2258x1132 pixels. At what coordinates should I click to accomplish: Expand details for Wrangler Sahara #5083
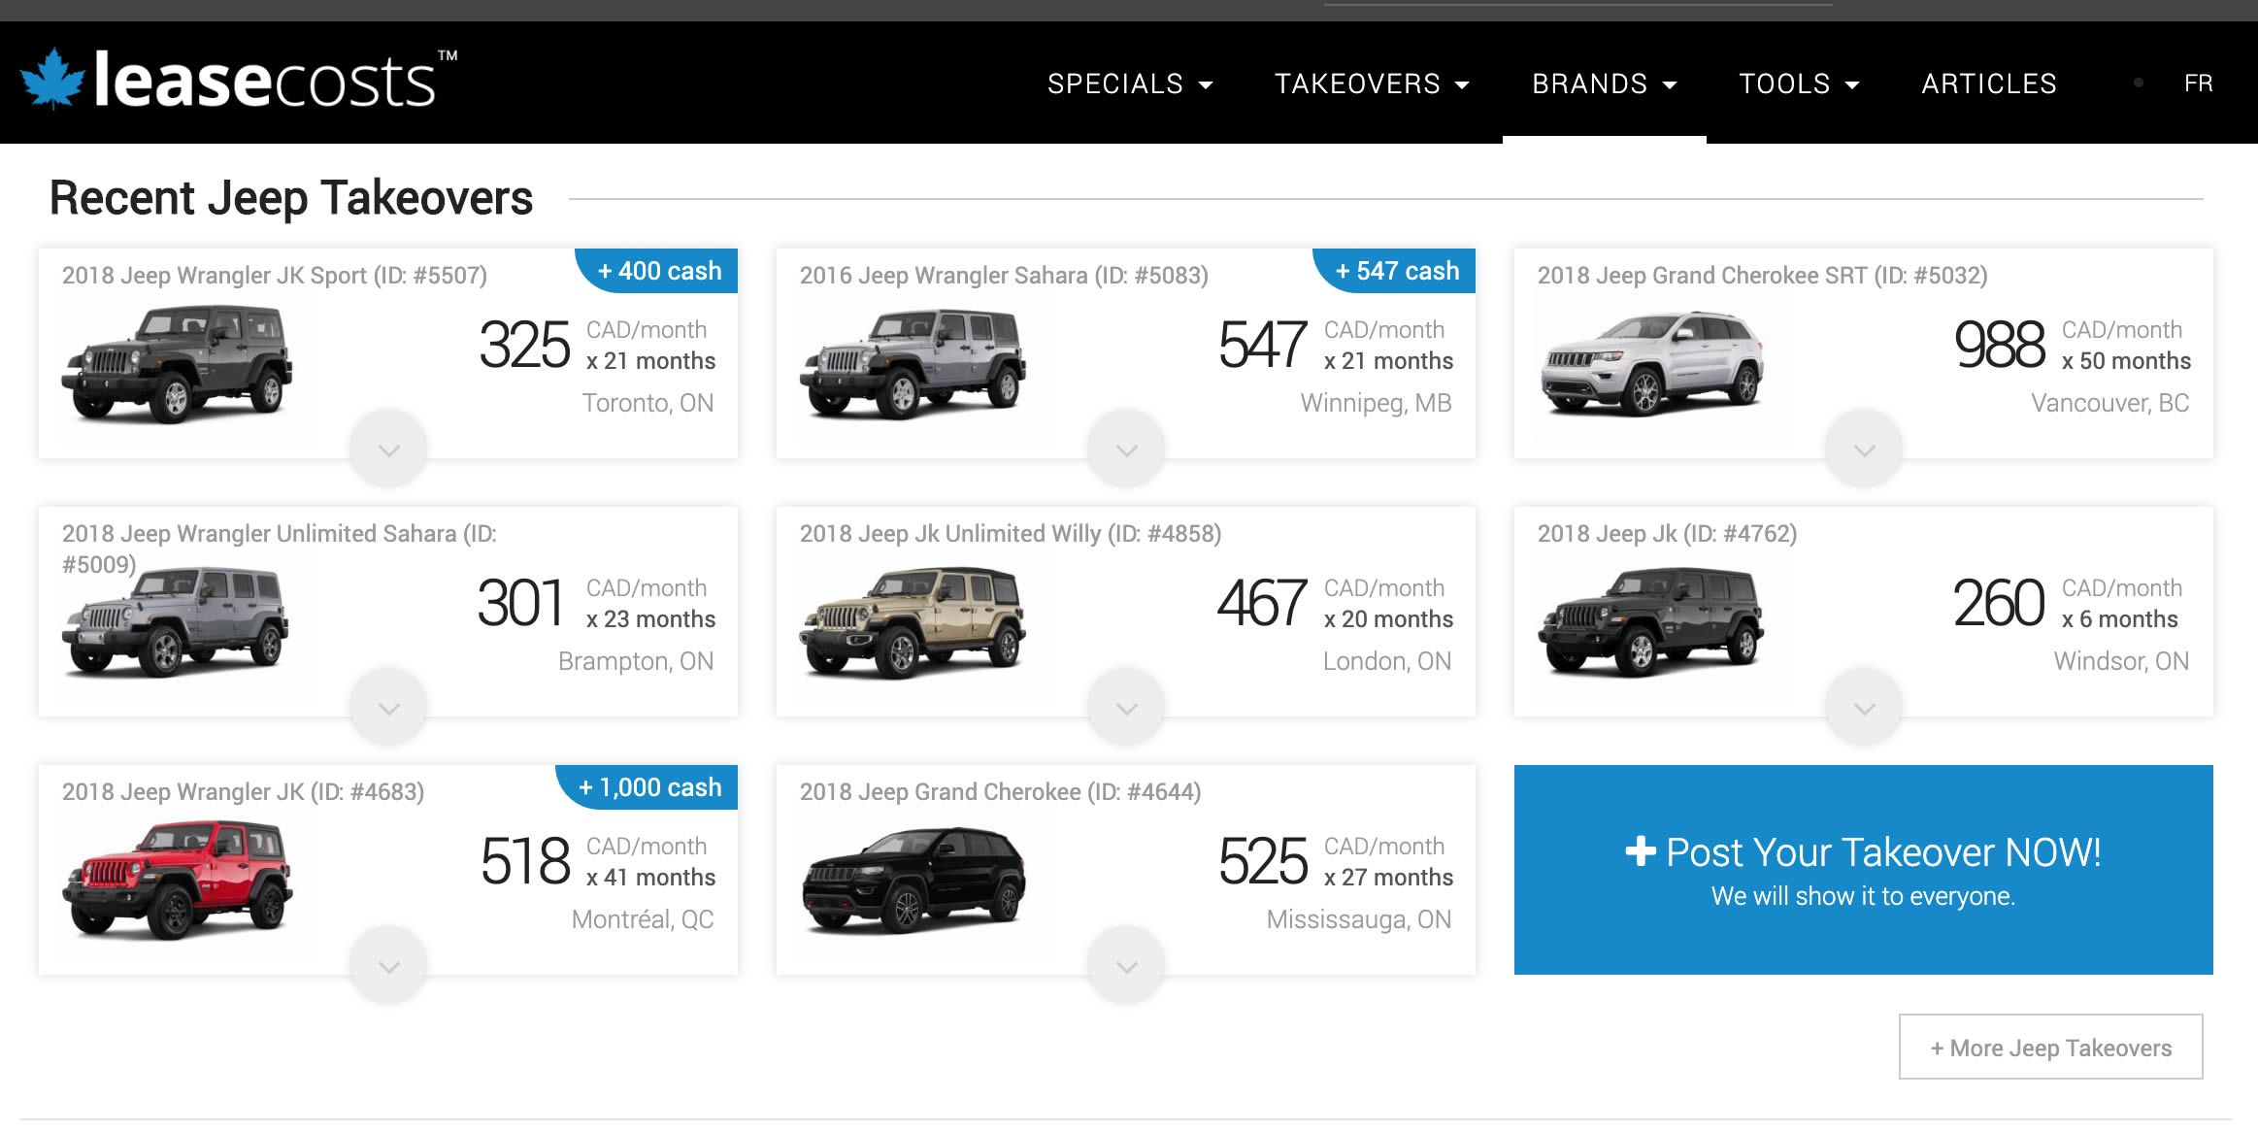[x=1126, y=449]
